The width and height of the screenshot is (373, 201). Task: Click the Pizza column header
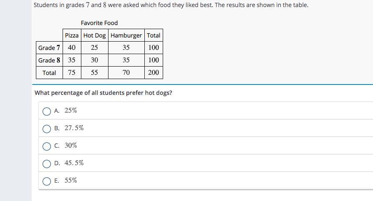(72, 35)
